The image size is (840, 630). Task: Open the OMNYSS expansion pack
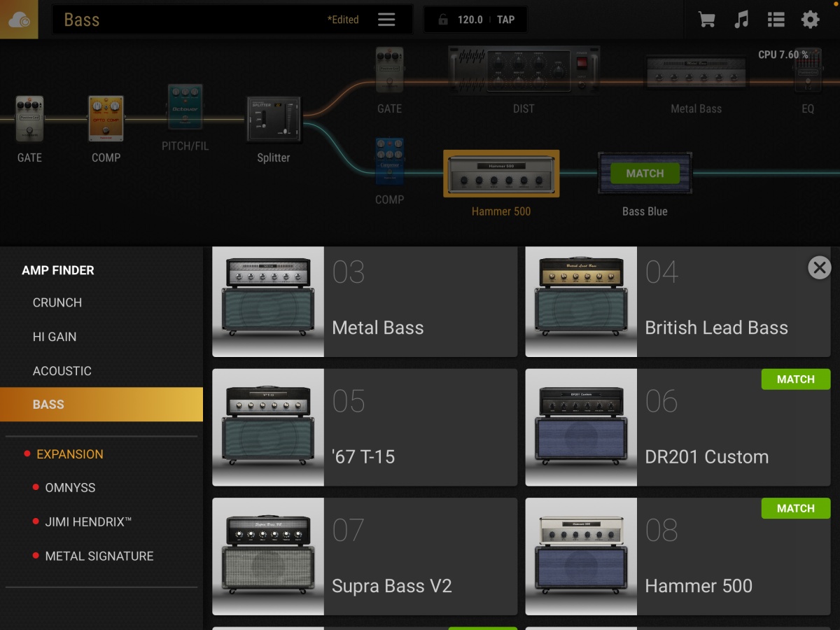(70, 488)
